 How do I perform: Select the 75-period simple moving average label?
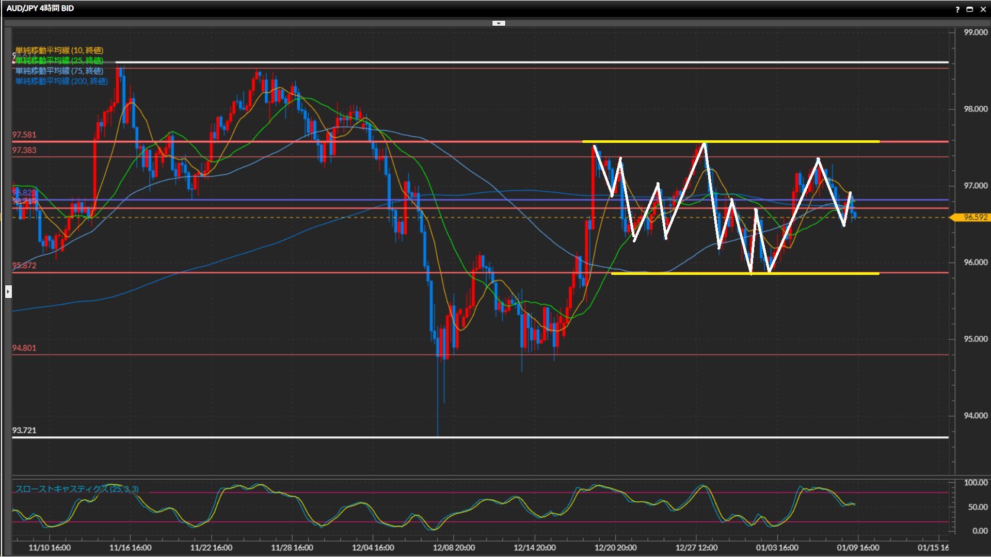click(x=59, y=71)
